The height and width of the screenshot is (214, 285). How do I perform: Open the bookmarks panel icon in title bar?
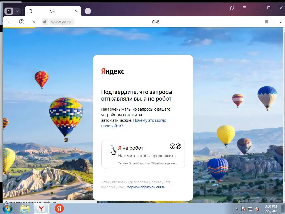(x=232, y=8)
